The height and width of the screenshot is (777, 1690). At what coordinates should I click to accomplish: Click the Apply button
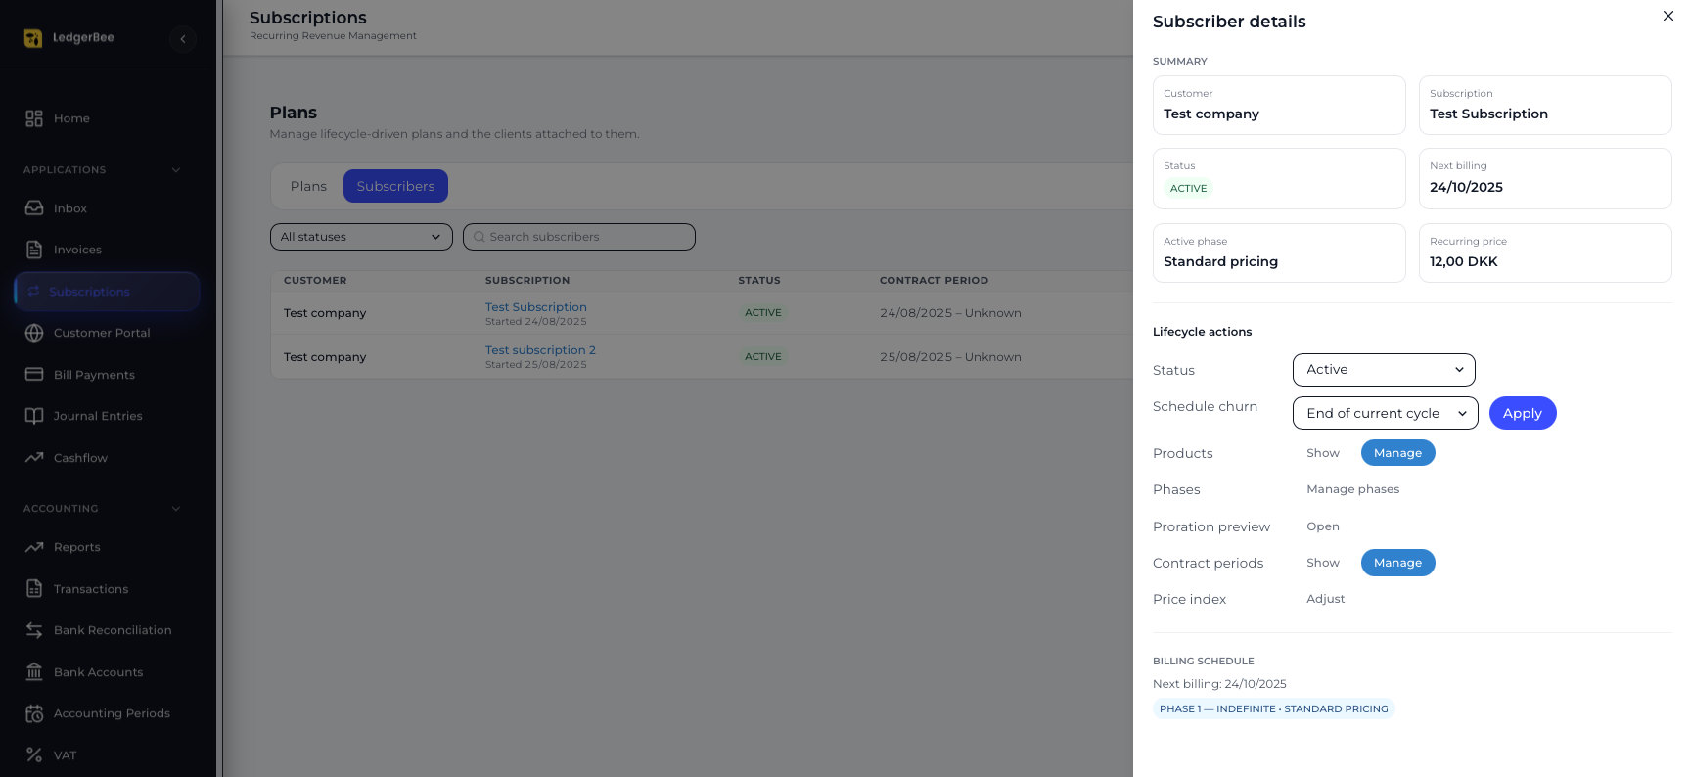pyautogui.click(x=1522, y=413)
